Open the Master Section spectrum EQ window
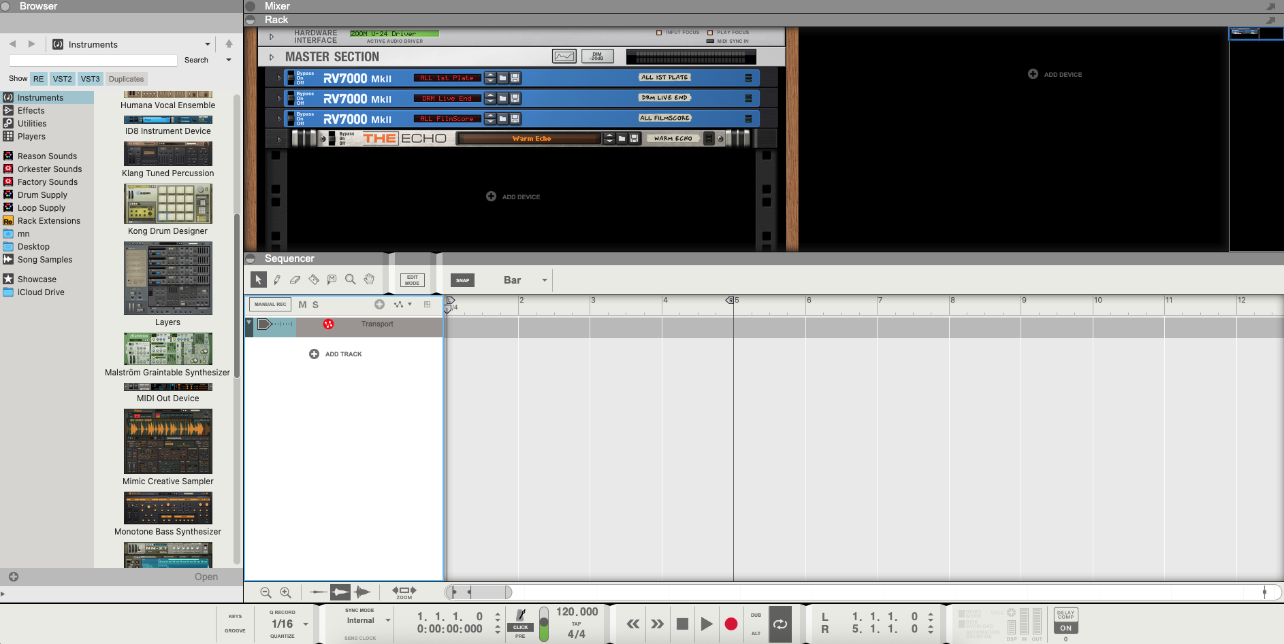Screen dimensions: 1284x644 [564, 56]
